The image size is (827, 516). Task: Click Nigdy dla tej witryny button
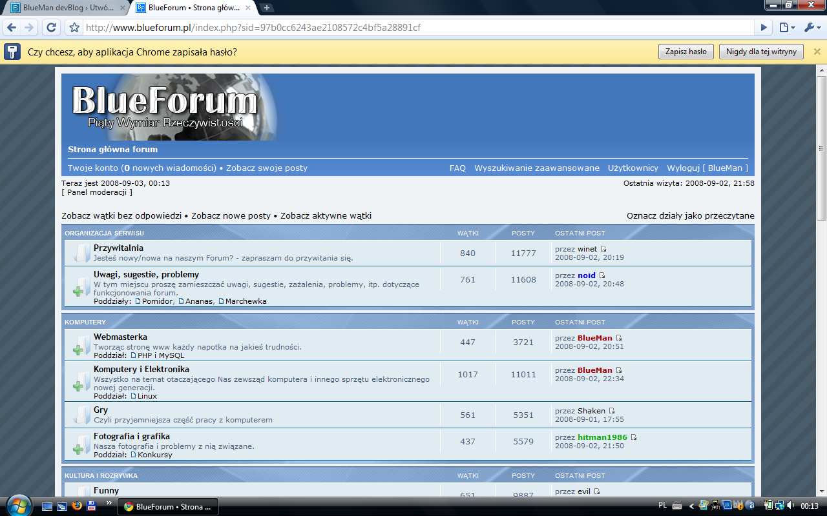761,52
